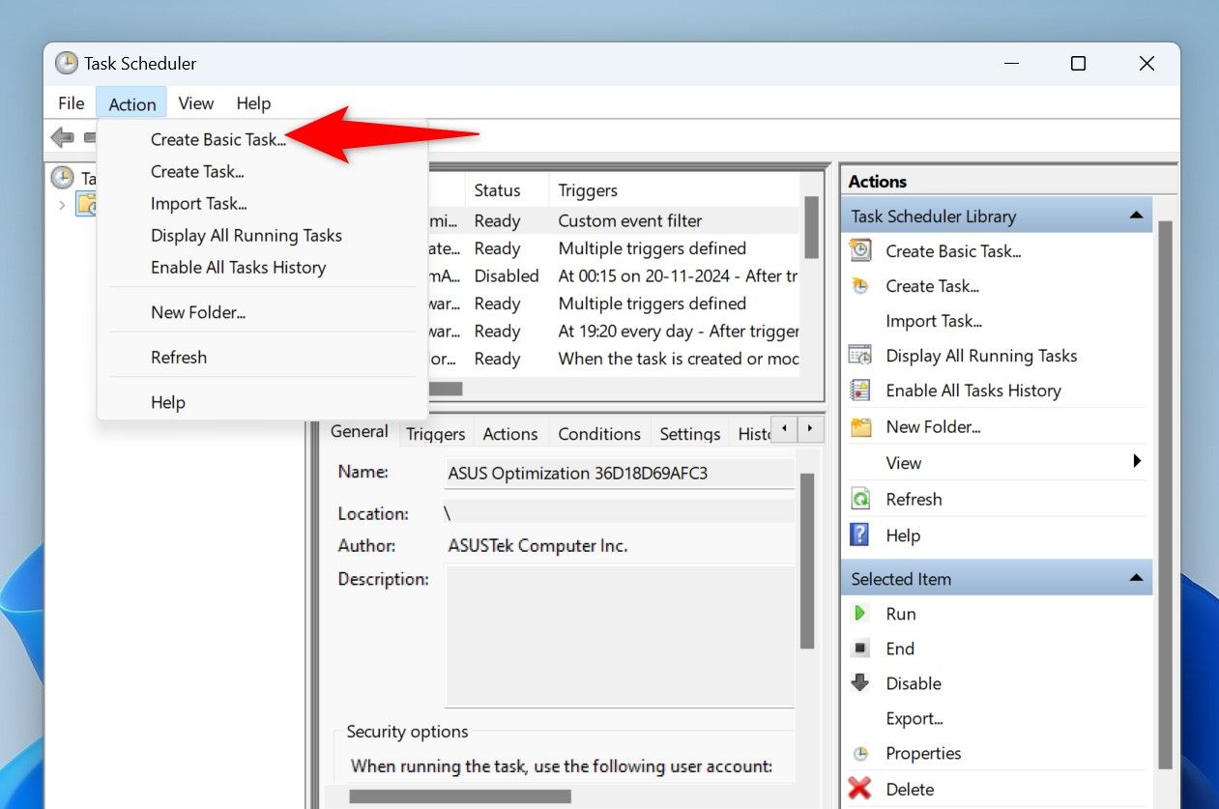Click Display All Running Tasks link in Actions pane
This screenshot has height=809, width=1219.
pos(981,356)
